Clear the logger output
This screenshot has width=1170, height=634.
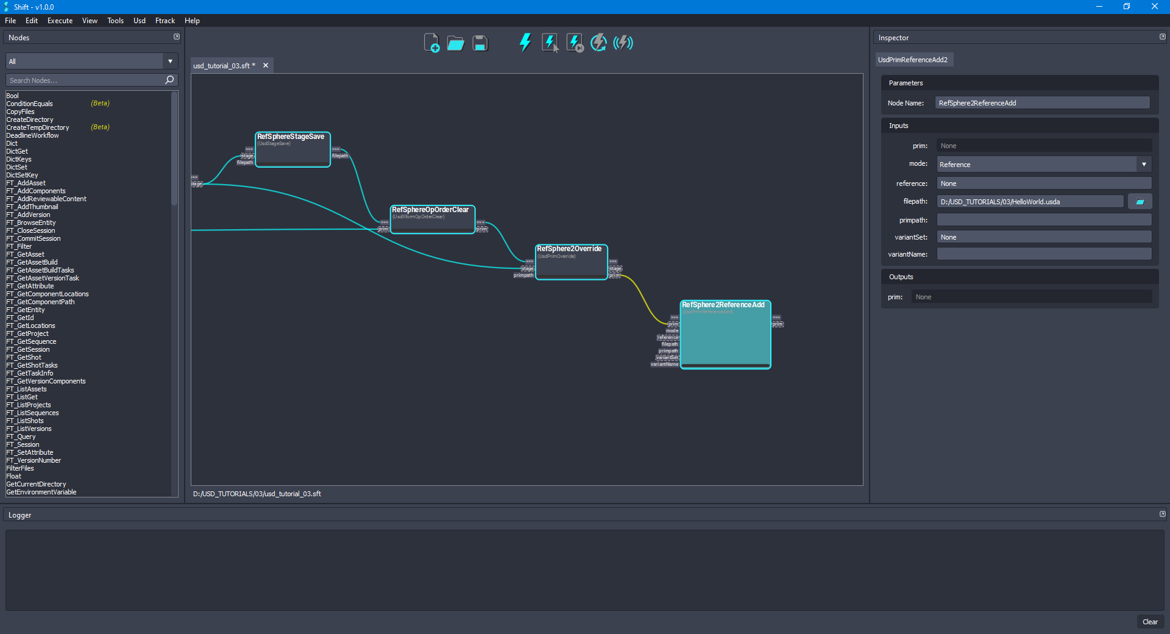pyautogui.click(x=1150, y=622)
